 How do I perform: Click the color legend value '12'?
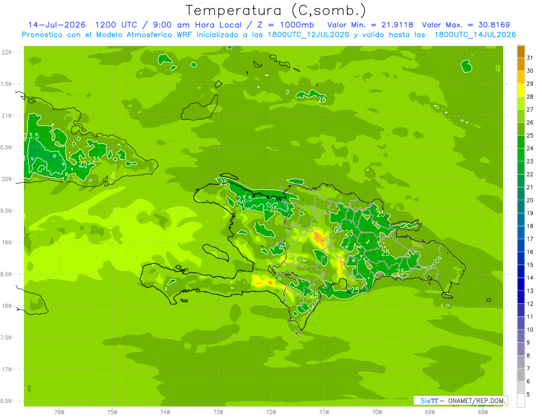(530, 303)
